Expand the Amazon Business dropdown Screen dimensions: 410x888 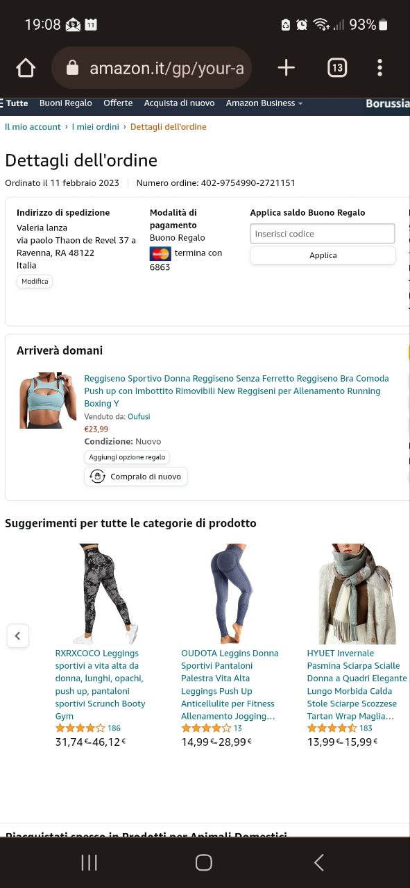click(264, 103)
